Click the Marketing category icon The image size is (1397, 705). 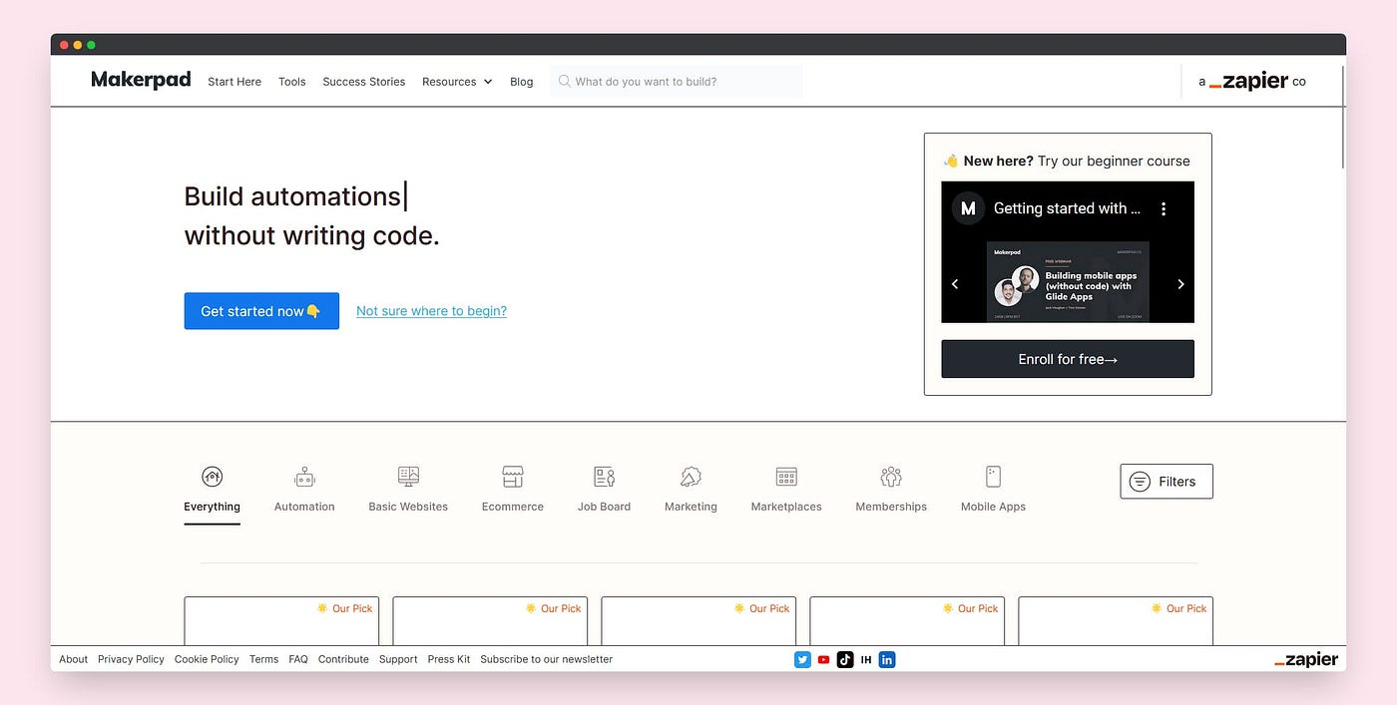click(x=691, y=477)
